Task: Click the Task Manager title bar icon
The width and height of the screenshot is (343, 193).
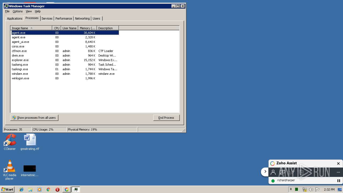Action: [x=6, y=6]
